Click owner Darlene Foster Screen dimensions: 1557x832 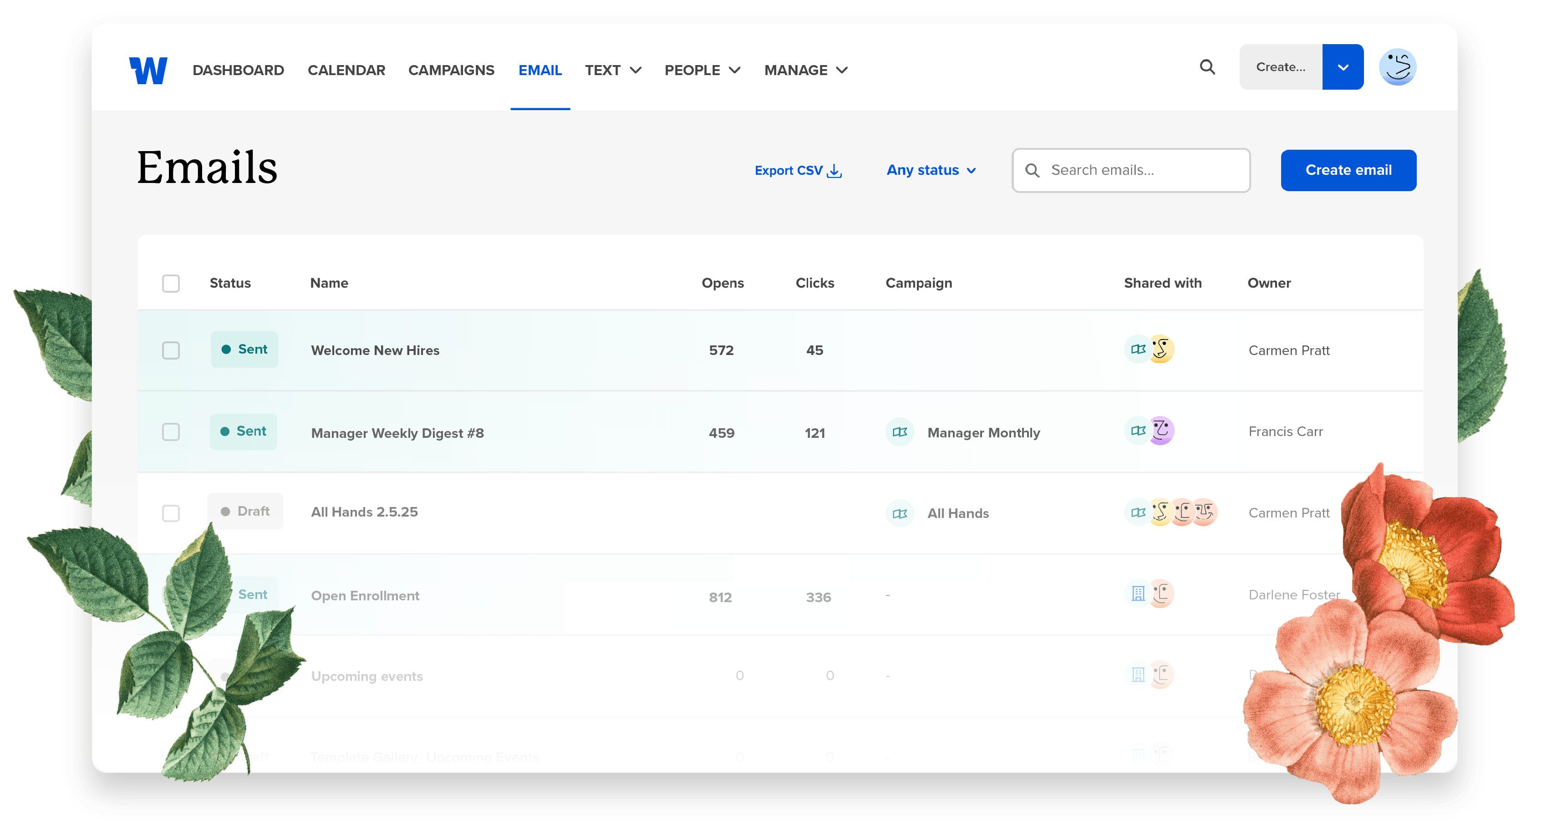click(x=1294, y=595)
